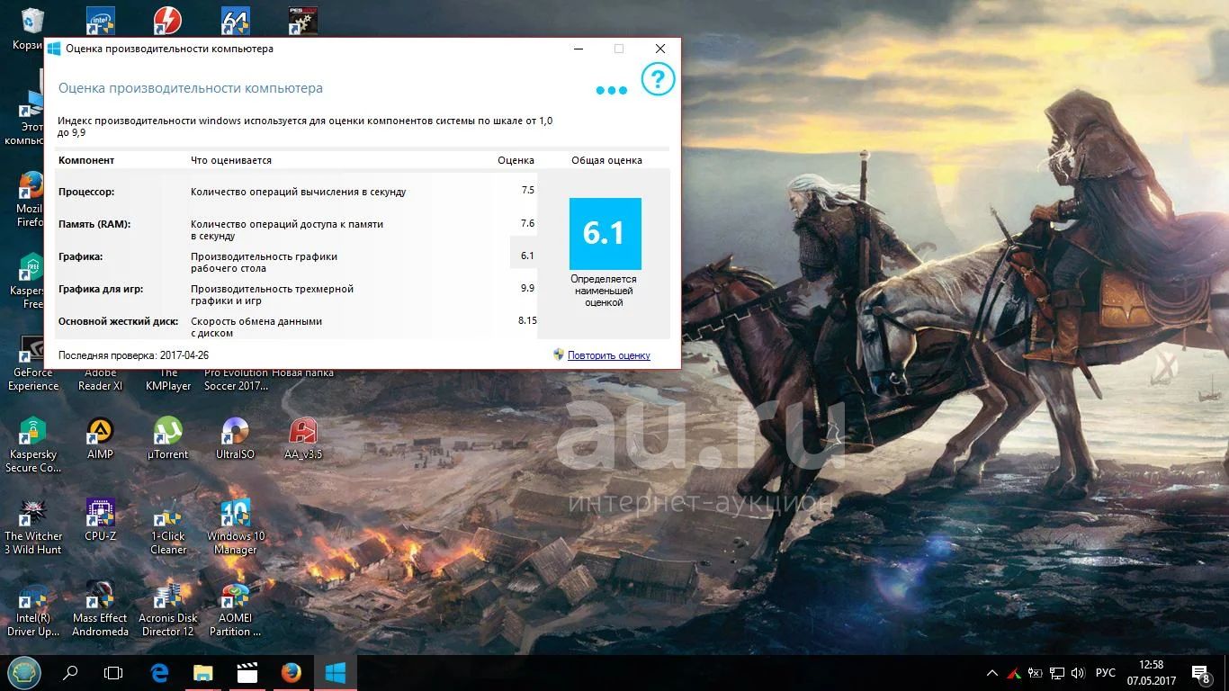Click 'Последняя проверка: 2017-04-26' text
1229x691 pixels.
[x=133, y=355]
